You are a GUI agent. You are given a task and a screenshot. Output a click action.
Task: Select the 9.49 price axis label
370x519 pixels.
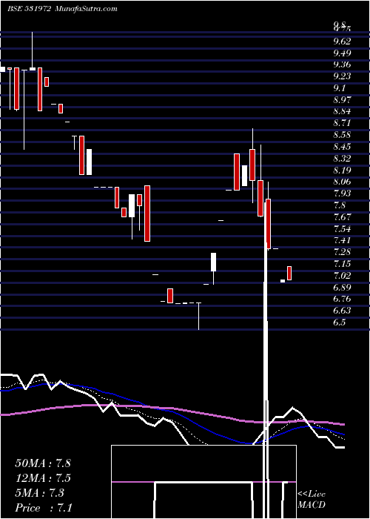(x=342, y=53)
